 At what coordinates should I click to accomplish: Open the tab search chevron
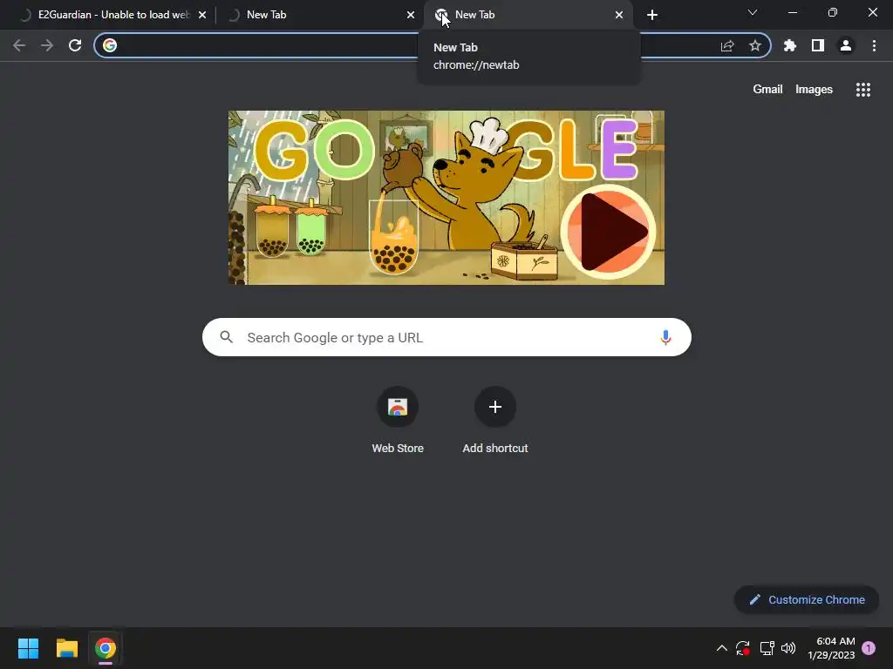coord(753,12)
